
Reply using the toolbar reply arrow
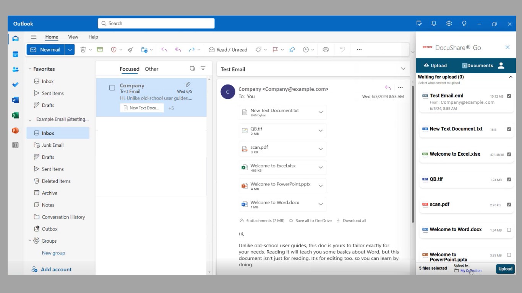(x=164, y=50)
